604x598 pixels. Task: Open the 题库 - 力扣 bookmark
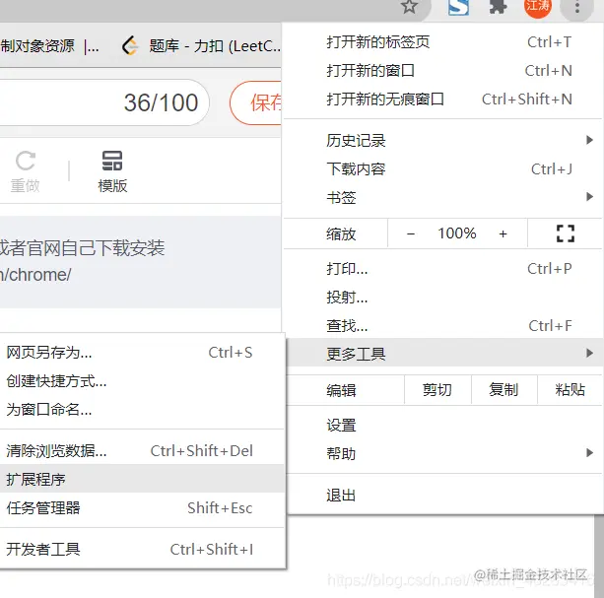201,46
